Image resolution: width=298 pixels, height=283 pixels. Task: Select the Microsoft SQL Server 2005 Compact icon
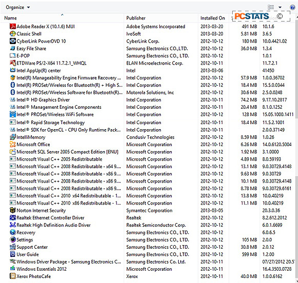click(12, 152)
